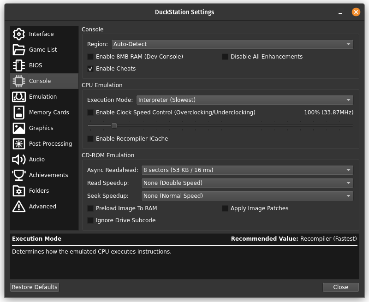The image size is (369, 302).
Task: Click the Execution Mode help heading
Action: point(36,239)
